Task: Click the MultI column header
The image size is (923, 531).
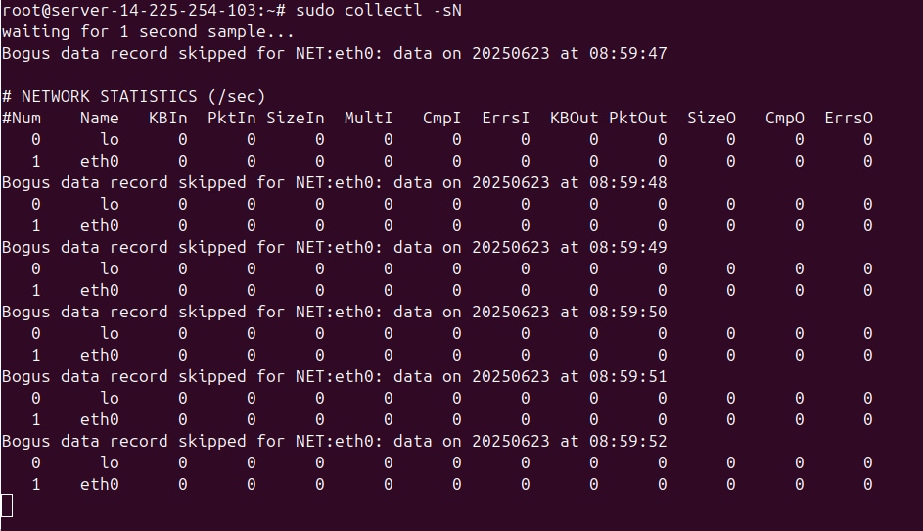Action: 368,118
